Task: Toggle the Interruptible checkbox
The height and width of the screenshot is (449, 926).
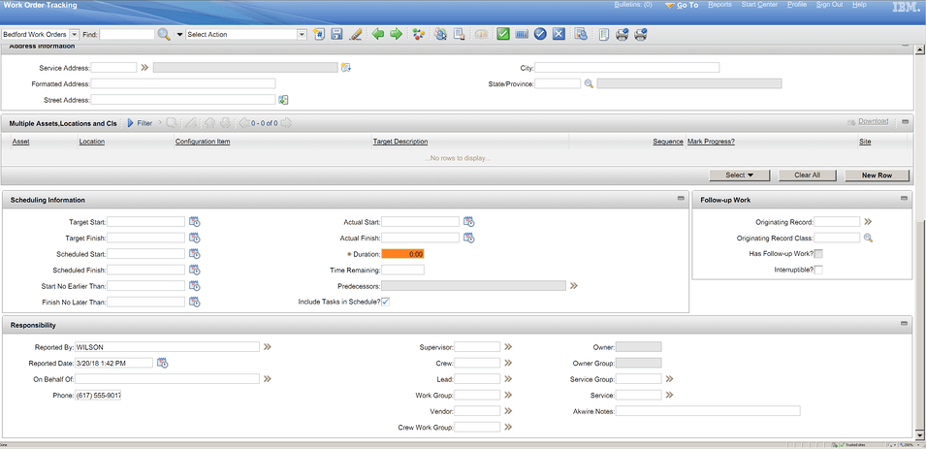Action: coord(818,270)
